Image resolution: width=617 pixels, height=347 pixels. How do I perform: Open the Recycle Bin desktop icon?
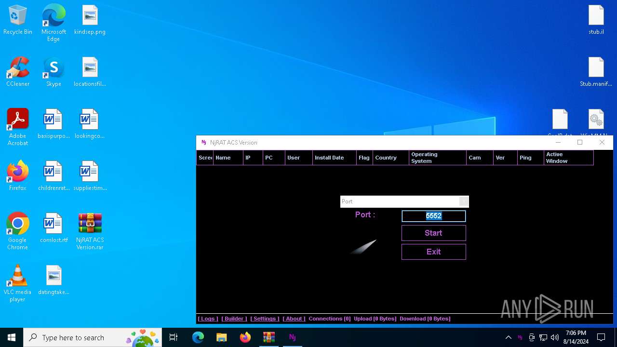click(18, 20)
